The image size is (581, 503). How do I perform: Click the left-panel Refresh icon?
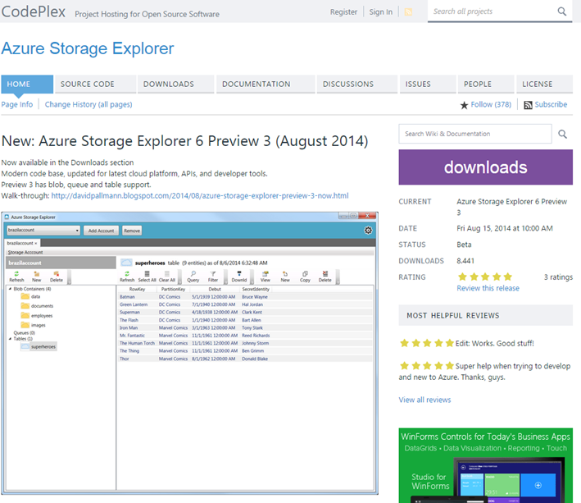pos(16,274)
